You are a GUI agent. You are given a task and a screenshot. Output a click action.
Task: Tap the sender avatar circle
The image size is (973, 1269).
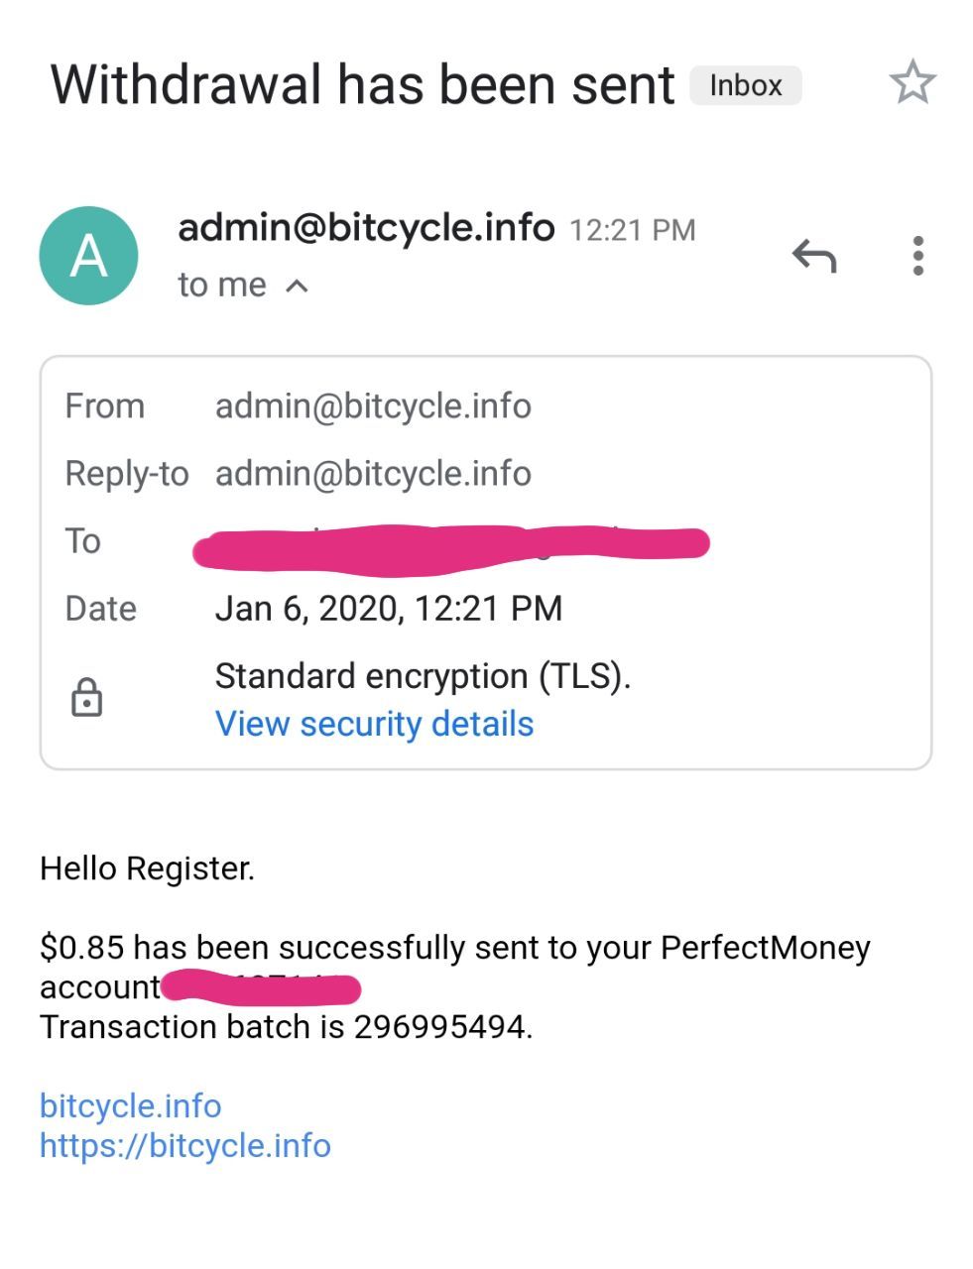click(88, 256)
